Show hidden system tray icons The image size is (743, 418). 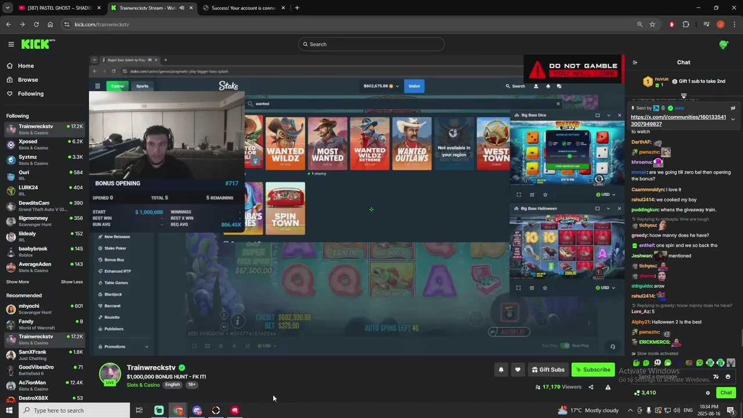(x=630, y=410)
